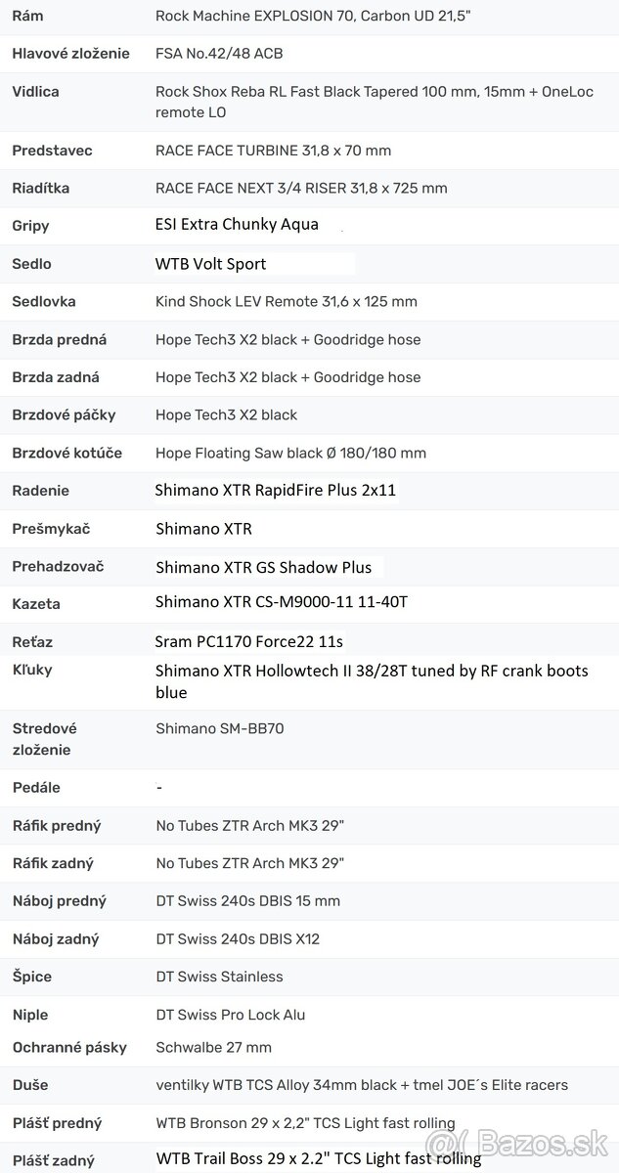
Task: Select the WTB Trail Boss rear tire text
Action: pyautogui.click(x=318, y=1159)
